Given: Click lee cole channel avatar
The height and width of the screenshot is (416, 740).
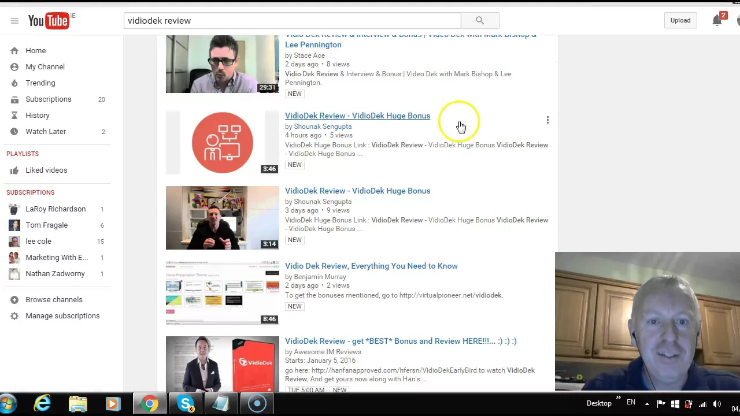Looking at the screenshot, I should [14, 242].
